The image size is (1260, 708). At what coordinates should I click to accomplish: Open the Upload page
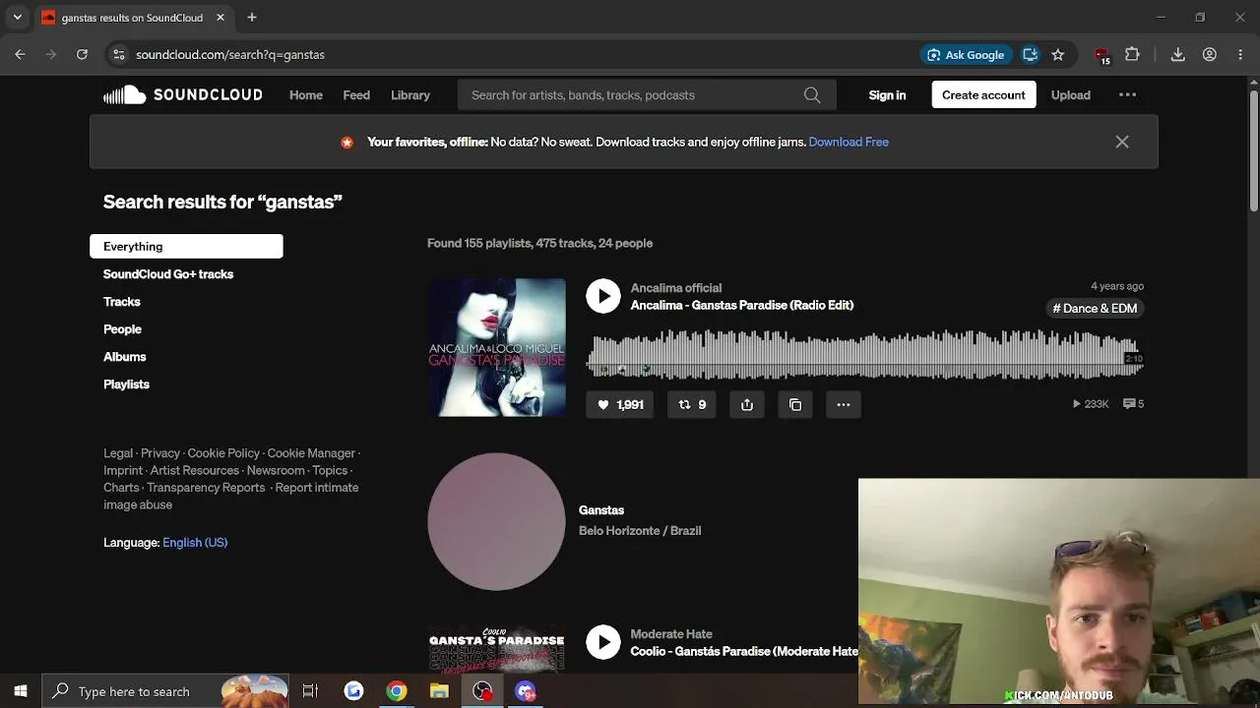click(x=1070, y=95)
